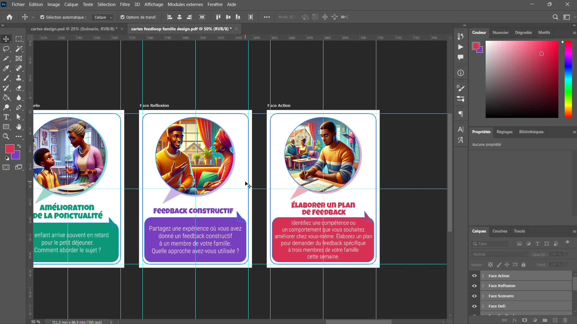Hide the Face Reflexion layer group
Viewport: 577px width, 324px height.
tap(475, 286)
